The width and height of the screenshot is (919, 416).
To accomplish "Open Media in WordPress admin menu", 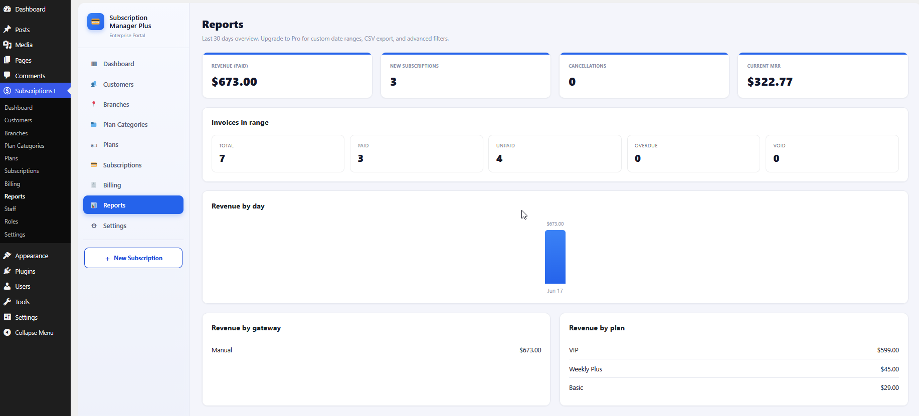I will [35, 45].
